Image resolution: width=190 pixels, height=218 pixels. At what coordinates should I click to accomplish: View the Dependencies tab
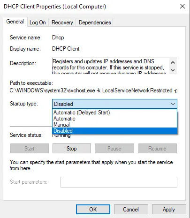tap(95, 23)
